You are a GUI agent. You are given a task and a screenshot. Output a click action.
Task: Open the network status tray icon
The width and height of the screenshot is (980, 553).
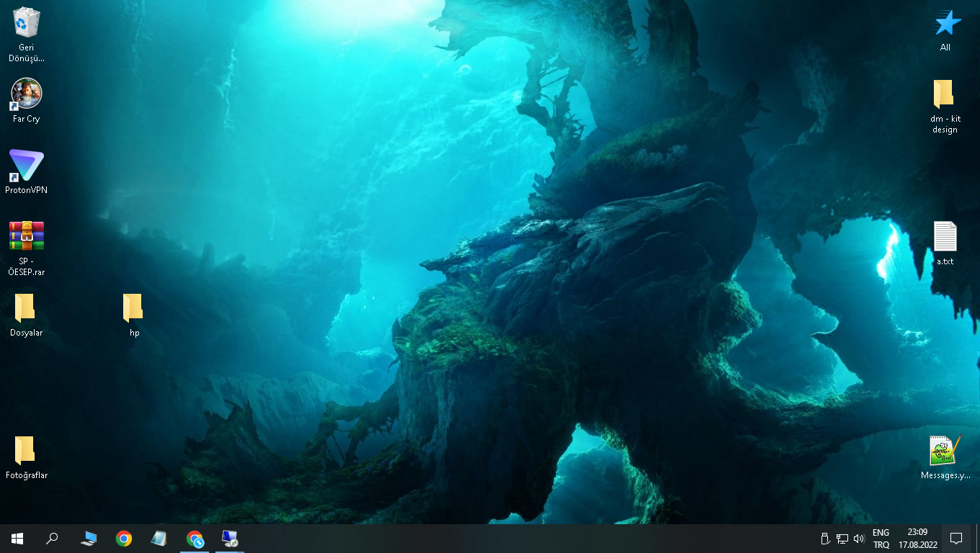click(x=842, y=538)
